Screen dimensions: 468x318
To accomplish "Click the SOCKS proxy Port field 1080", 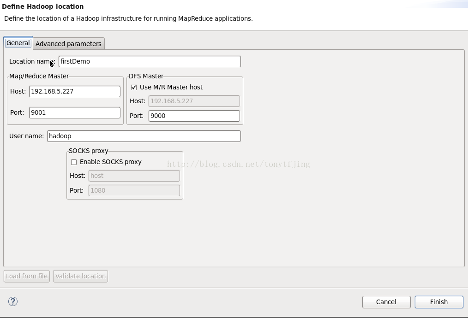I will coord(134,190).
